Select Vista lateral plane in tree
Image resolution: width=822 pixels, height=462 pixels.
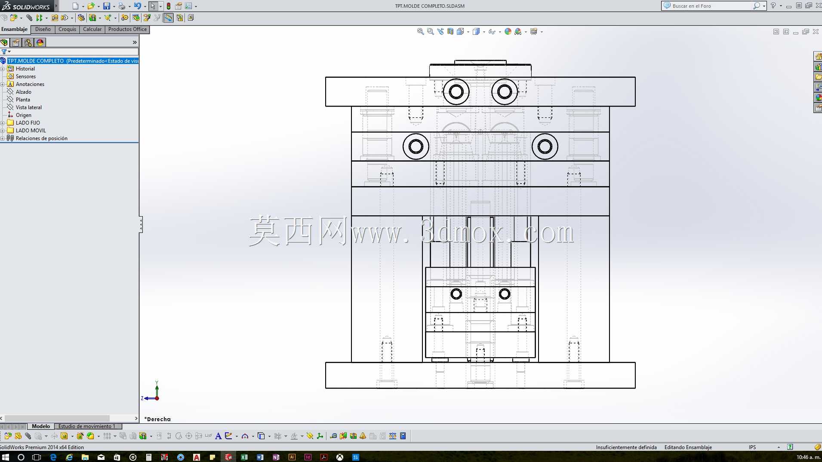click(29, 107)
